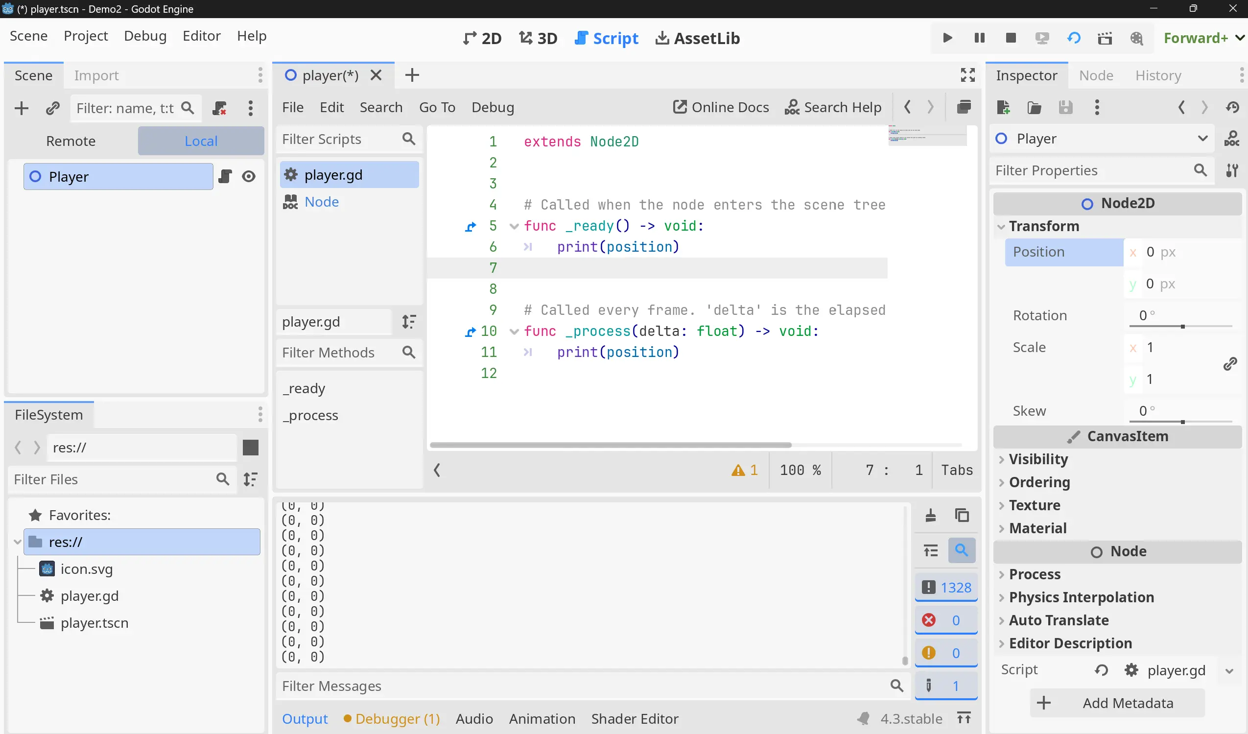The image size is (1248, 734).
Task: Open object history list in Inspector
Action: coord(1233,107)
